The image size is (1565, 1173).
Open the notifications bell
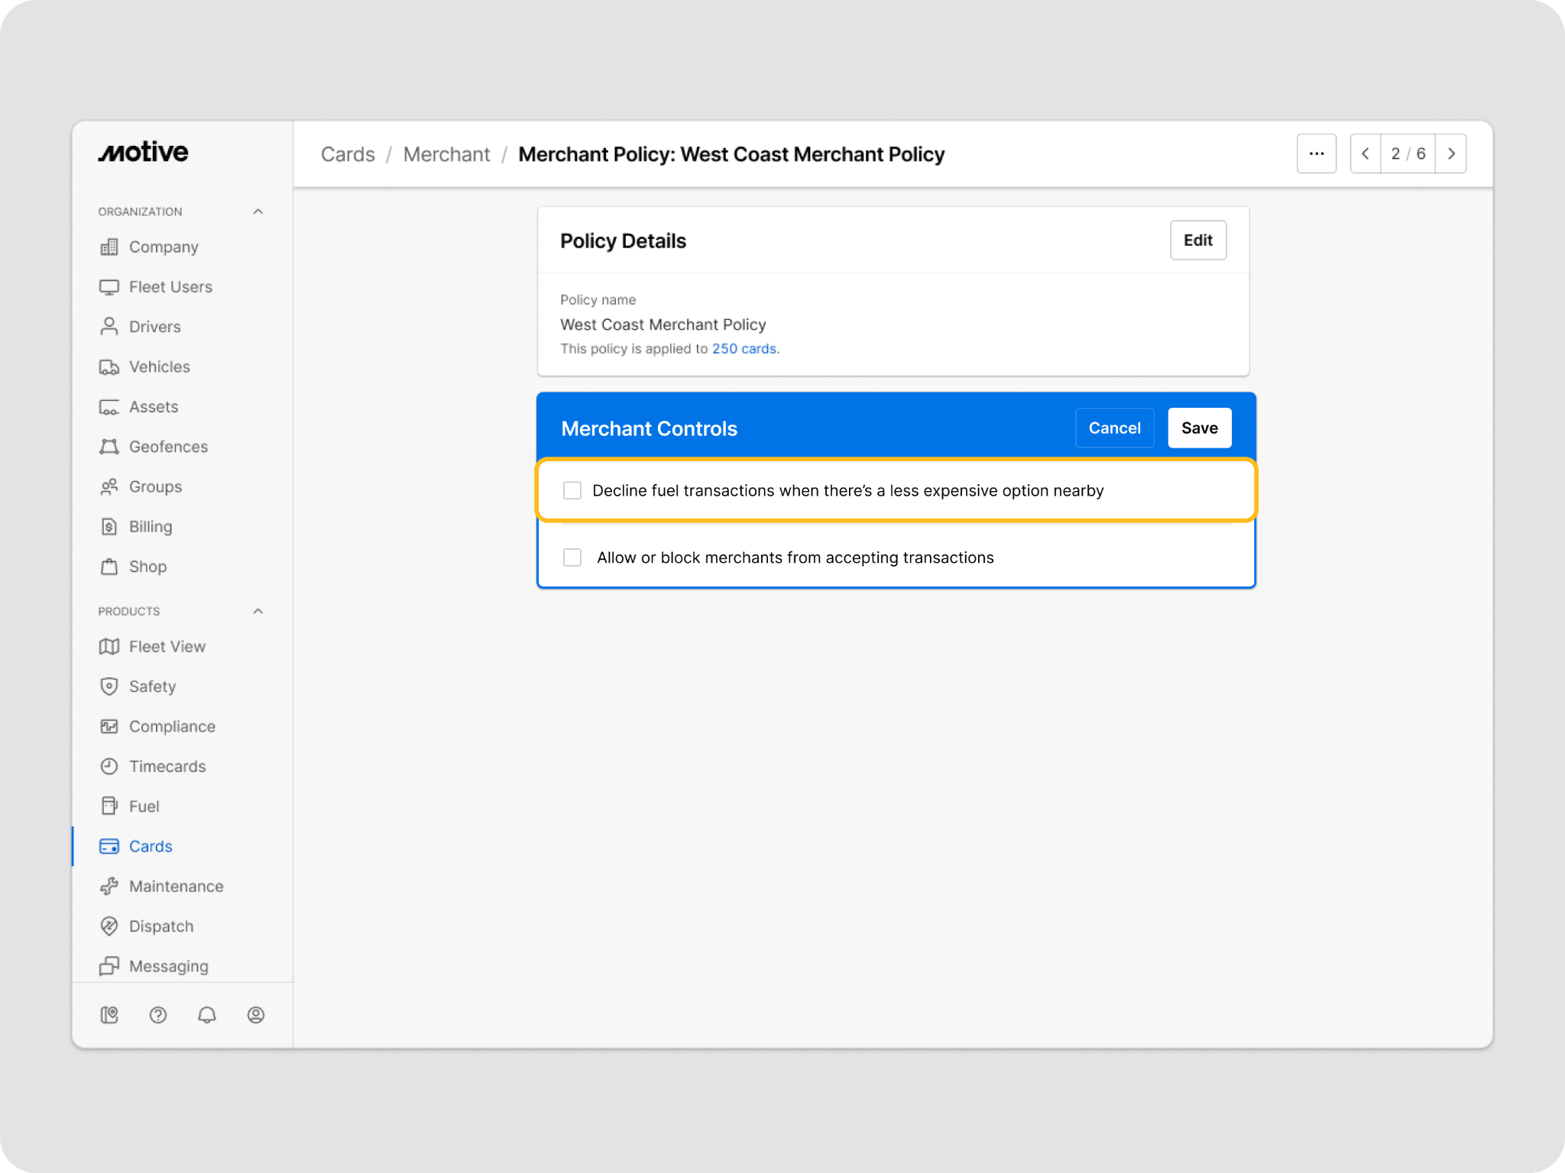tap(207, 1015)
